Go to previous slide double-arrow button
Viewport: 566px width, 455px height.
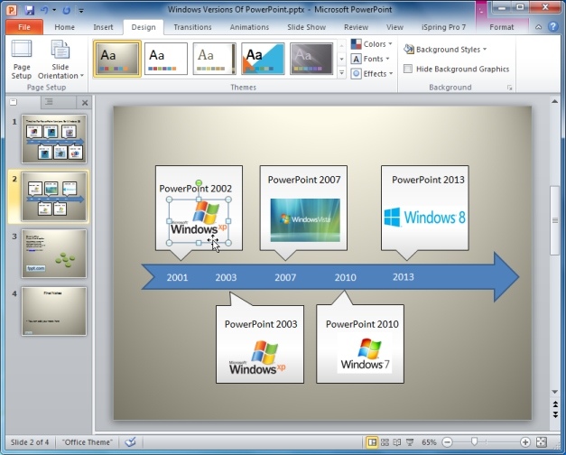tap(555, 404)
